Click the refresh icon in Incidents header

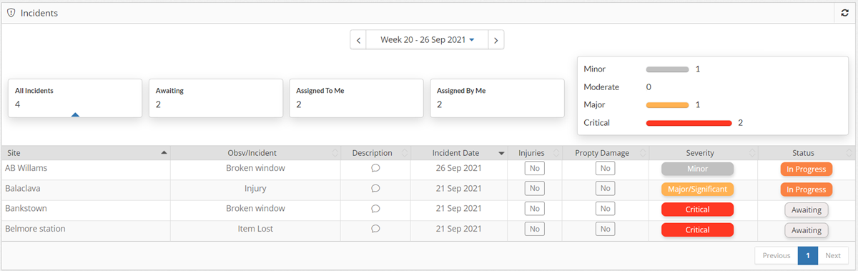pos(844,13)
